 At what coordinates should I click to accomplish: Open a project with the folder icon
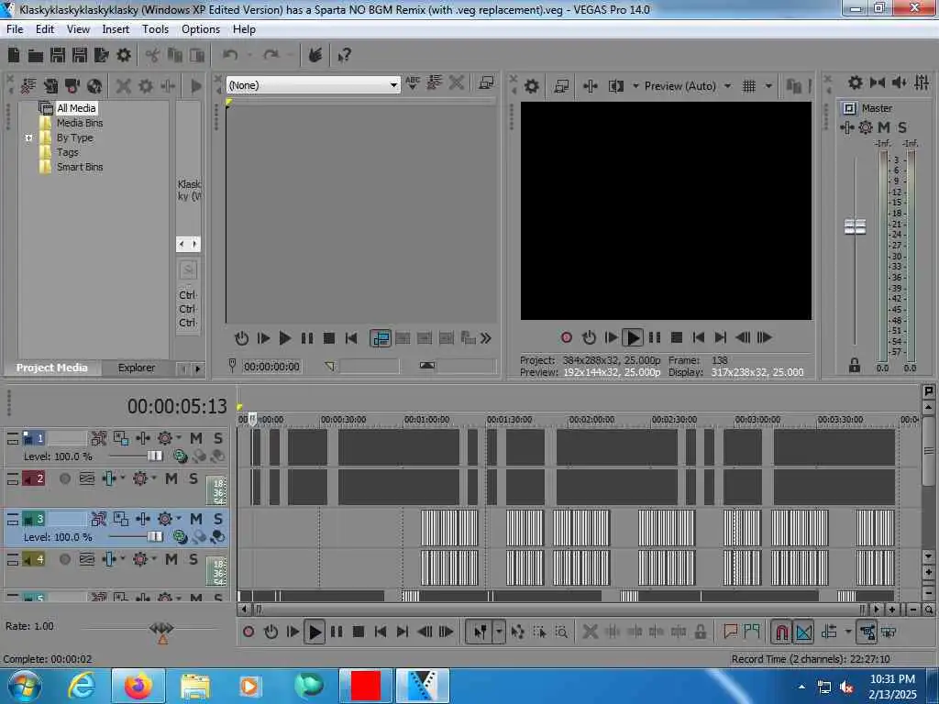[36, 56]
